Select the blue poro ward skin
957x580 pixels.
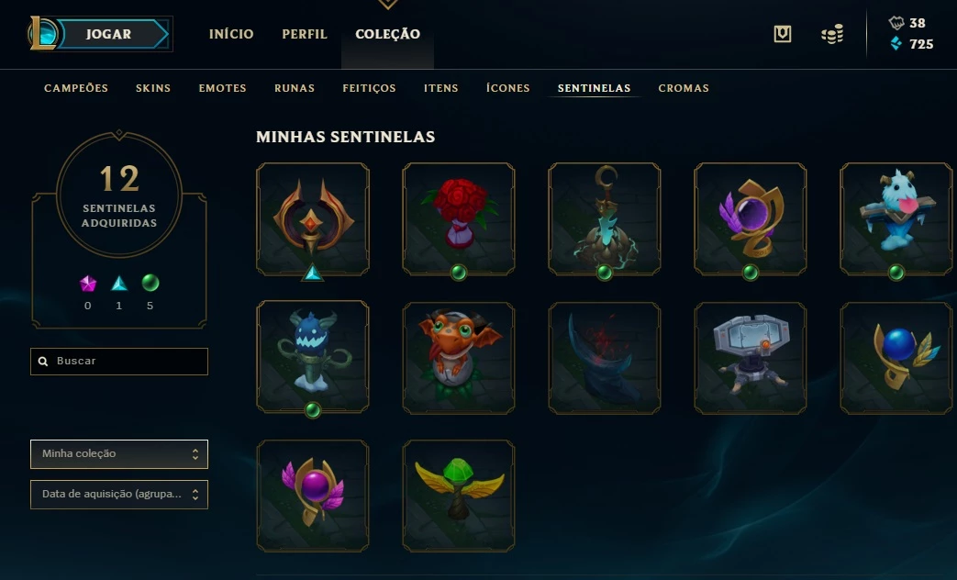896,218
